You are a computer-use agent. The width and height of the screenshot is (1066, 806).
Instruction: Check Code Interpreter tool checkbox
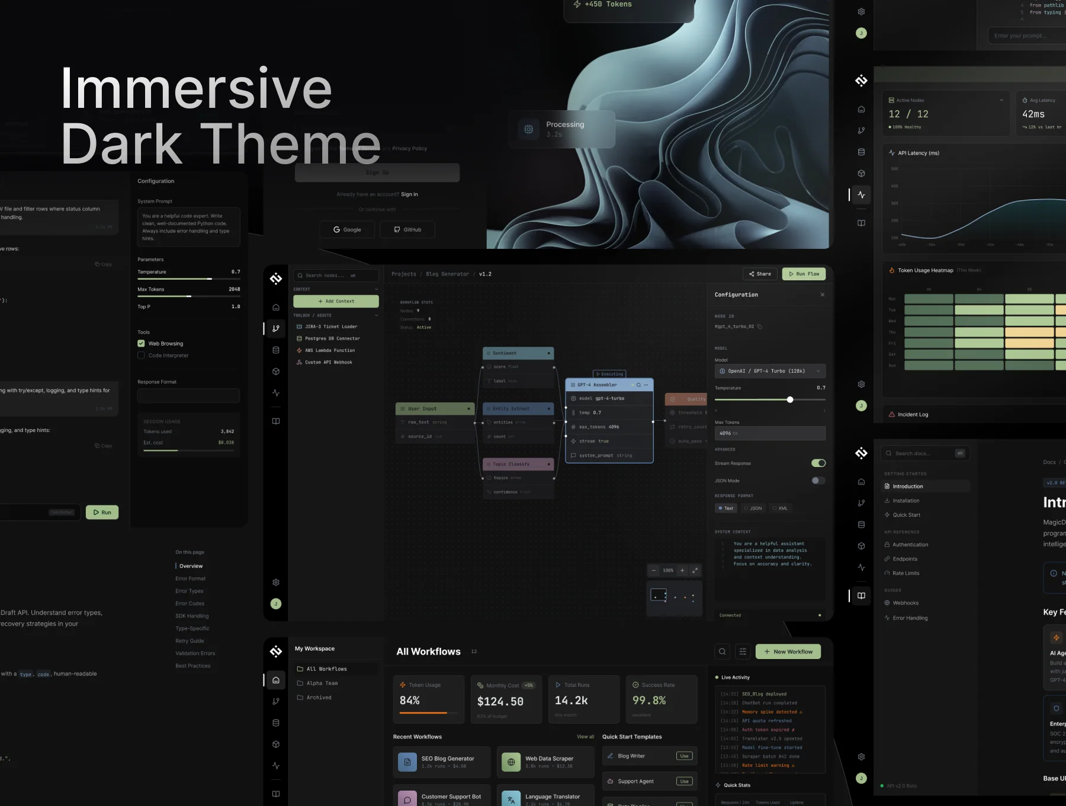click(141, 356)
